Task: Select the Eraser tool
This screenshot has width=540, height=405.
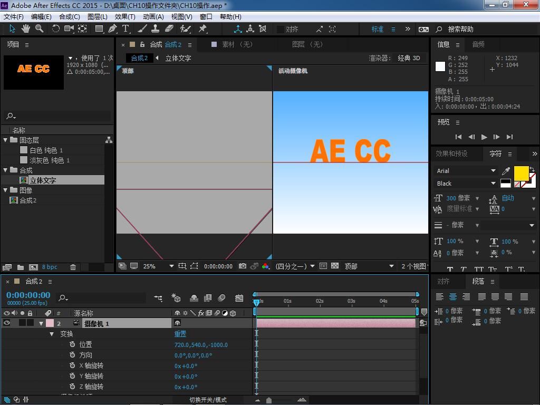Action: click(x=169, y=29)
